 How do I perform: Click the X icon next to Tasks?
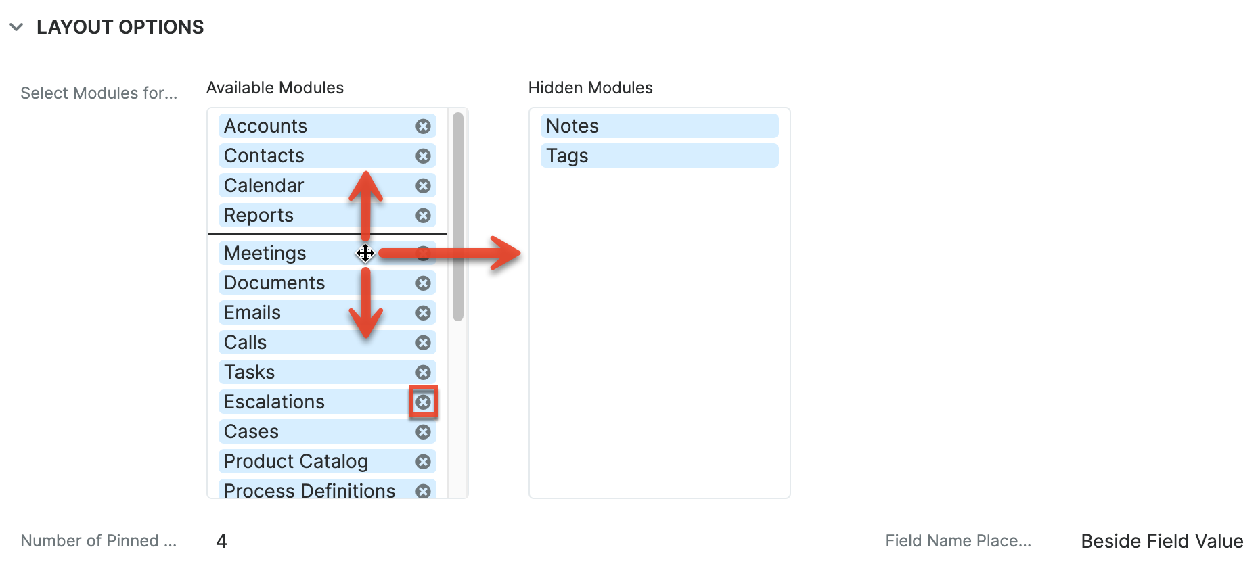tap(423, 373)
